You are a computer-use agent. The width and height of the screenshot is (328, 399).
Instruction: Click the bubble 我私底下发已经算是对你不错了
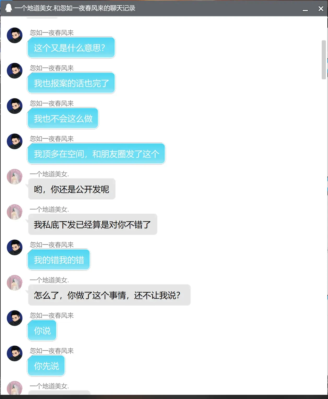point(93,224)
